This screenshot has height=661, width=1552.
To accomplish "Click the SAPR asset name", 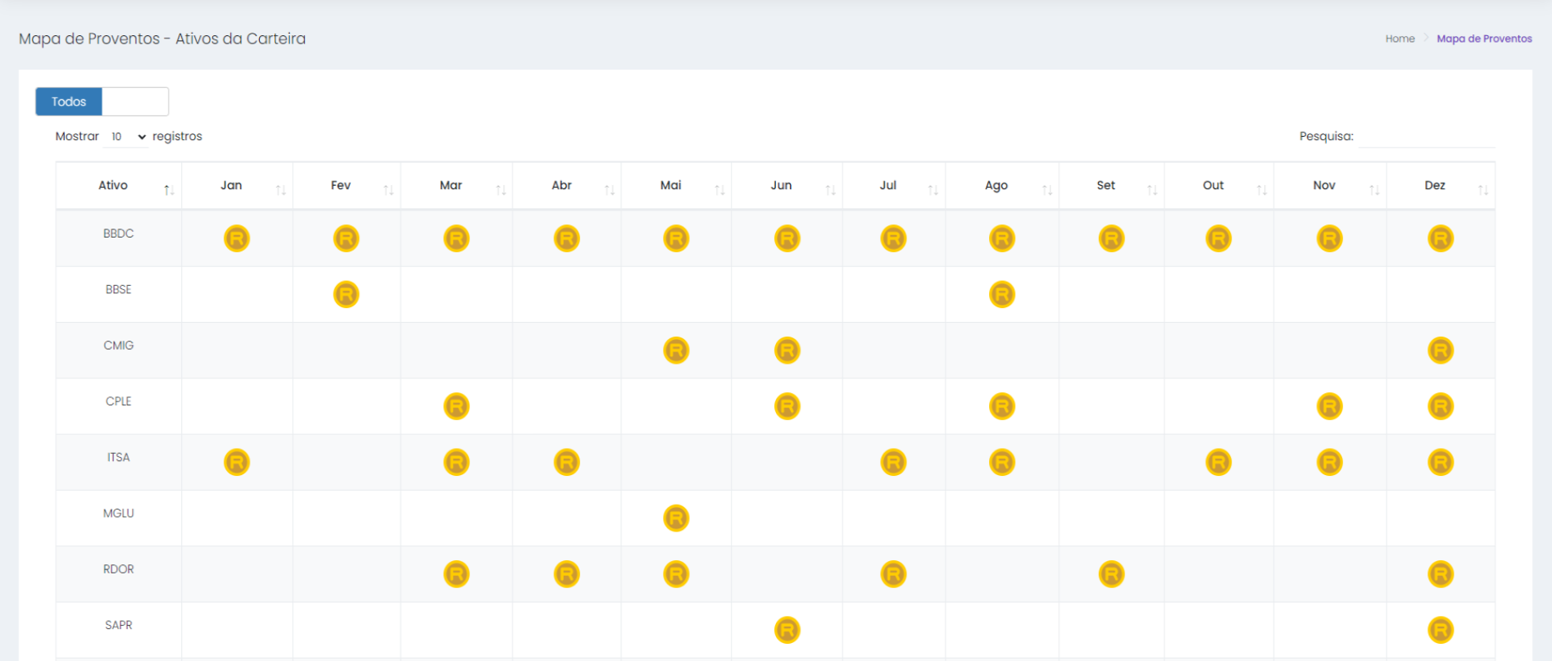I will coord(119,625).
